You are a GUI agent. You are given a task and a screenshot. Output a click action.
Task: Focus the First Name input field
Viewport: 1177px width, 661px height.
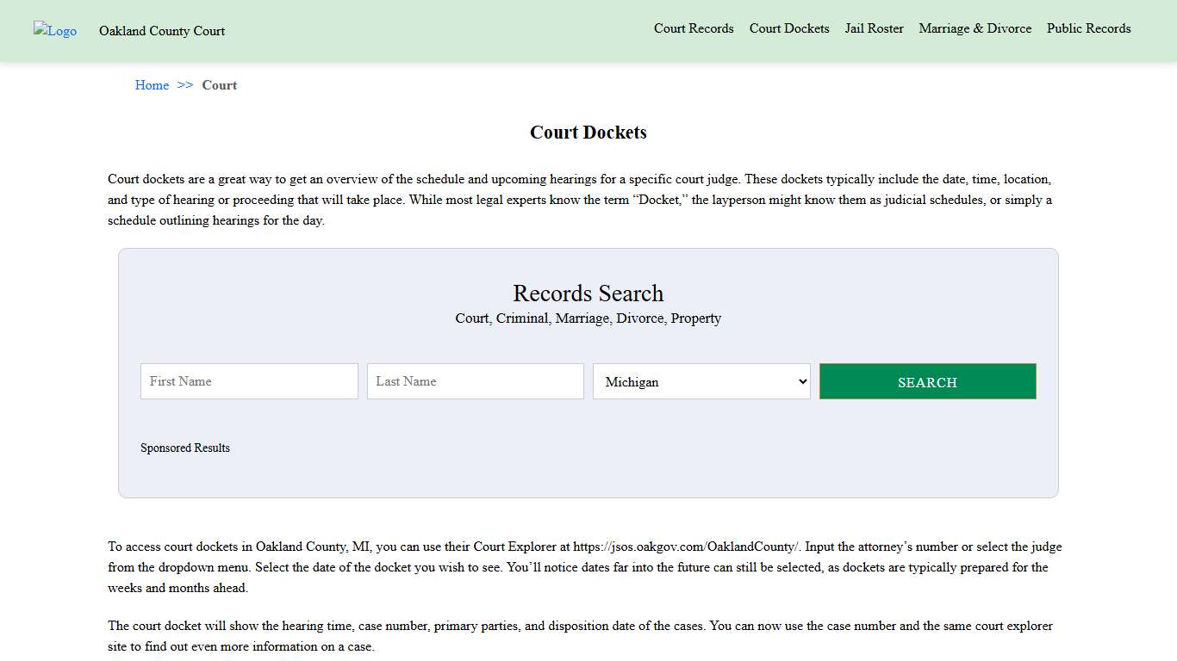click(x=249, y=381)
